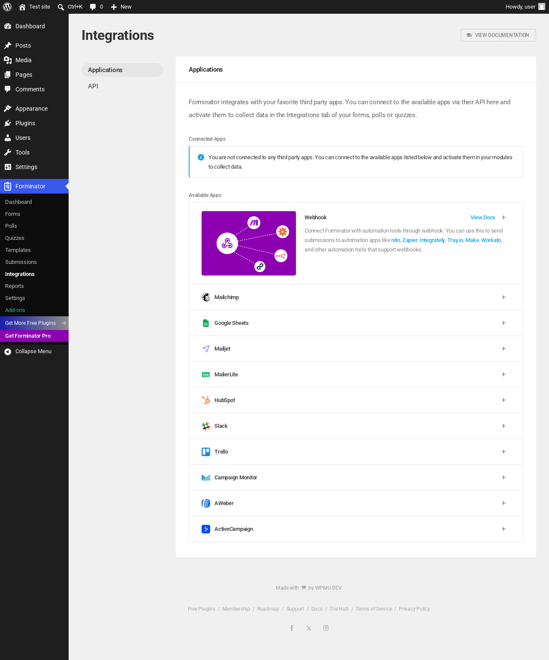The image size is (549, 660).
Task: Go to the WordPress Dashboard menu
Action: (34, 26)
